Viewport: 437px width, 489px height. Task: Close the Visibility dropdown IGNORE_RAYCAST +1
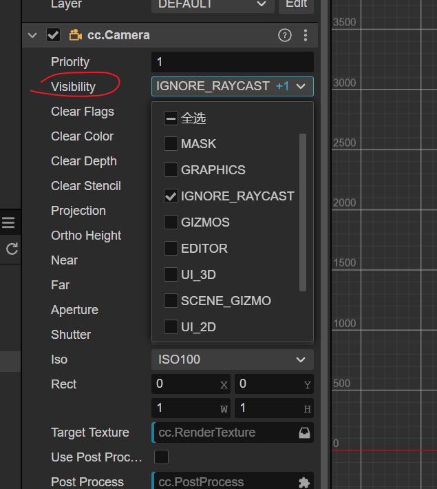point(233,86)
